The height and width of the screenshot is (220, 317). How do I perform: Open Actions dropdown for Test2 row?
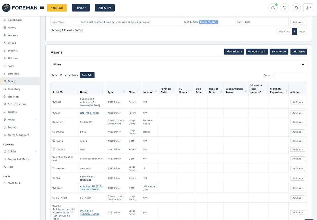coord(298,102)
